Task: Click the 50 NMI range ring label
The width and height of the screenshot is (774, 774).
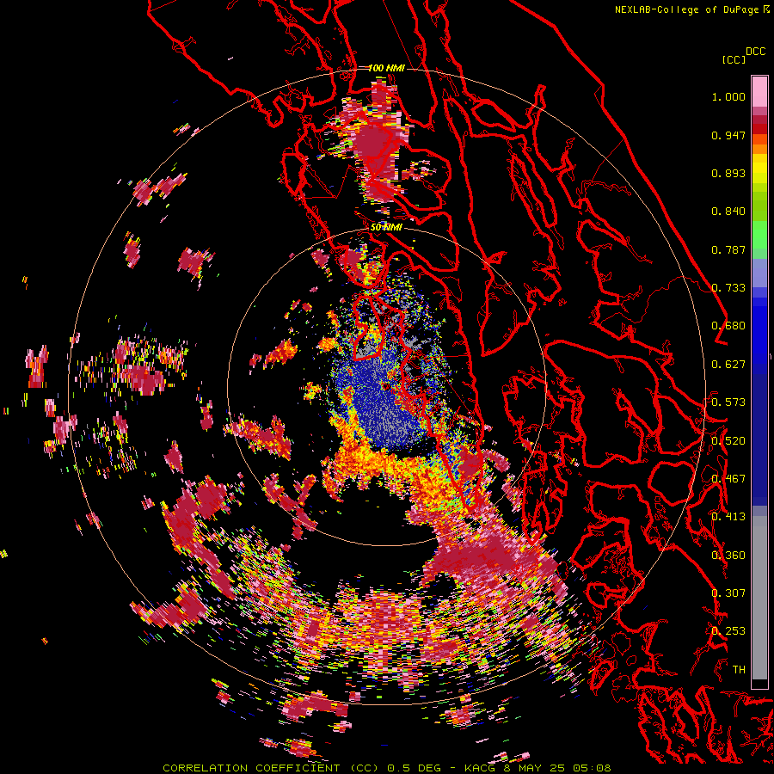Action: point(386,227)
